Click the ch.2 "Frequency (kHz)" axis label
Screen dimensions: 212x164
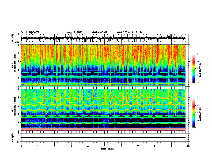click(15, 107)
